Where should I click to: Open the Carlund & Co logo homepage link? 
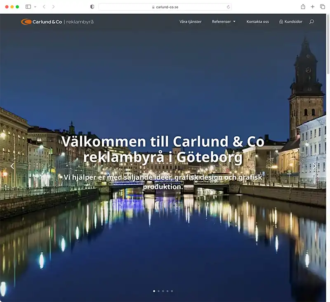point(57,22)
